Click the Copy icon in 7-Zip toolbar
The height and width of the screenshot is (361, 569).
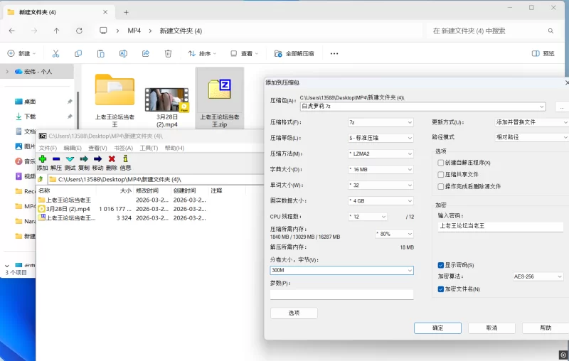coord(84,159)
